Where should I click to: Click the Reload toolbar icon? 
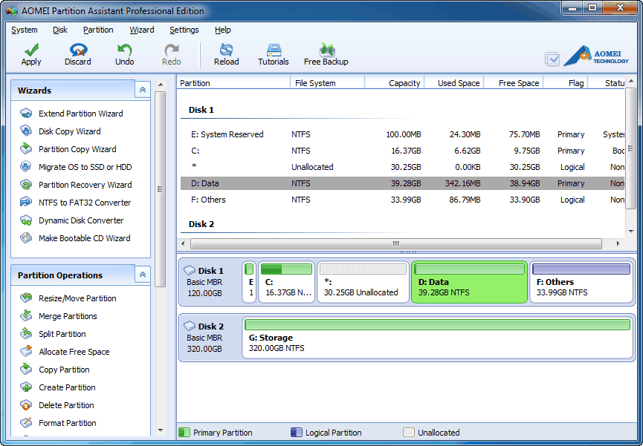tap(227, 50)
